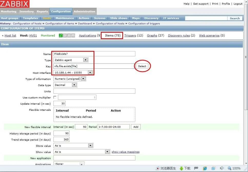This screenshot has height=172, width=248.
Task: Open the Monitoring menu tab
Action: pos(8,11)
